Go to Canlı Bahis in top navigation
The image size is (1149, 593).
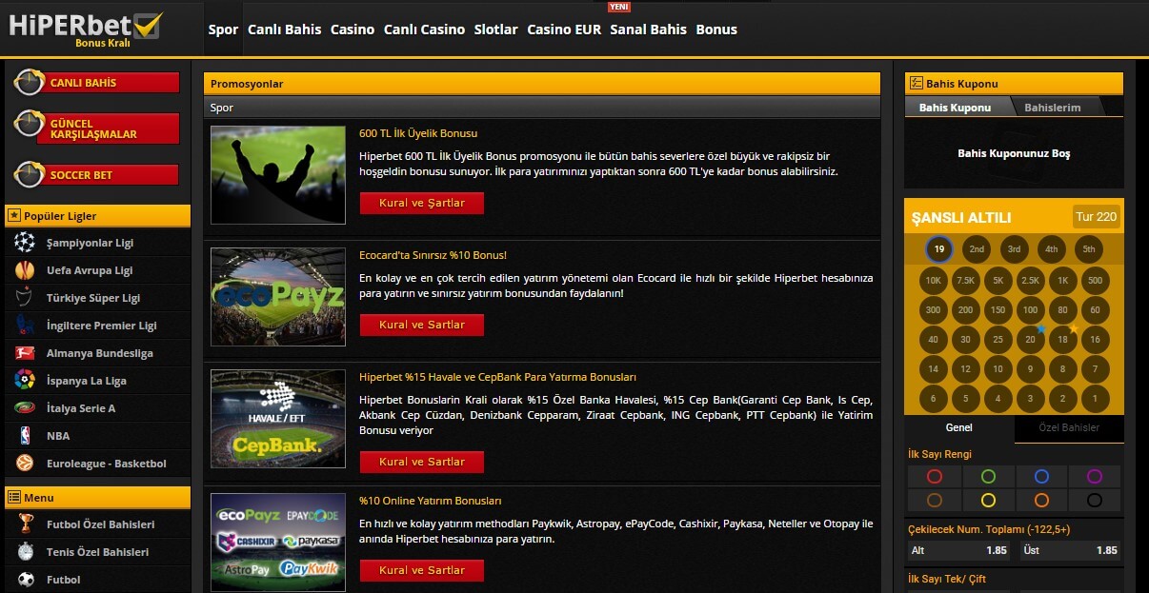click(285, 30)
